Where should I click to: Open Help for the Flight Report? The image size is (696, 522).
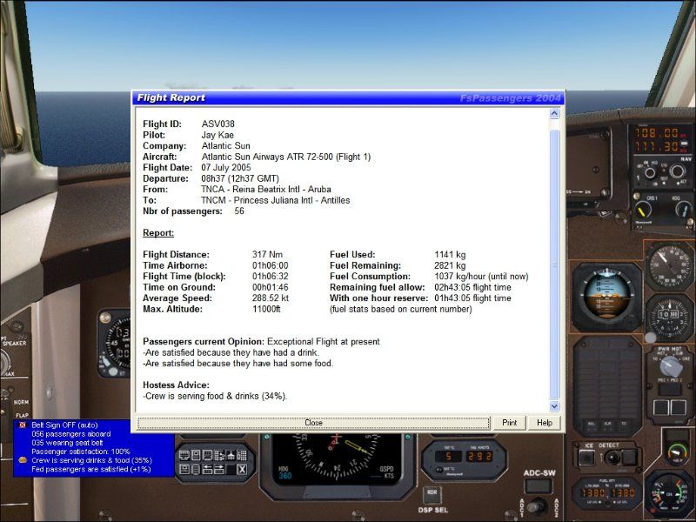545,423
